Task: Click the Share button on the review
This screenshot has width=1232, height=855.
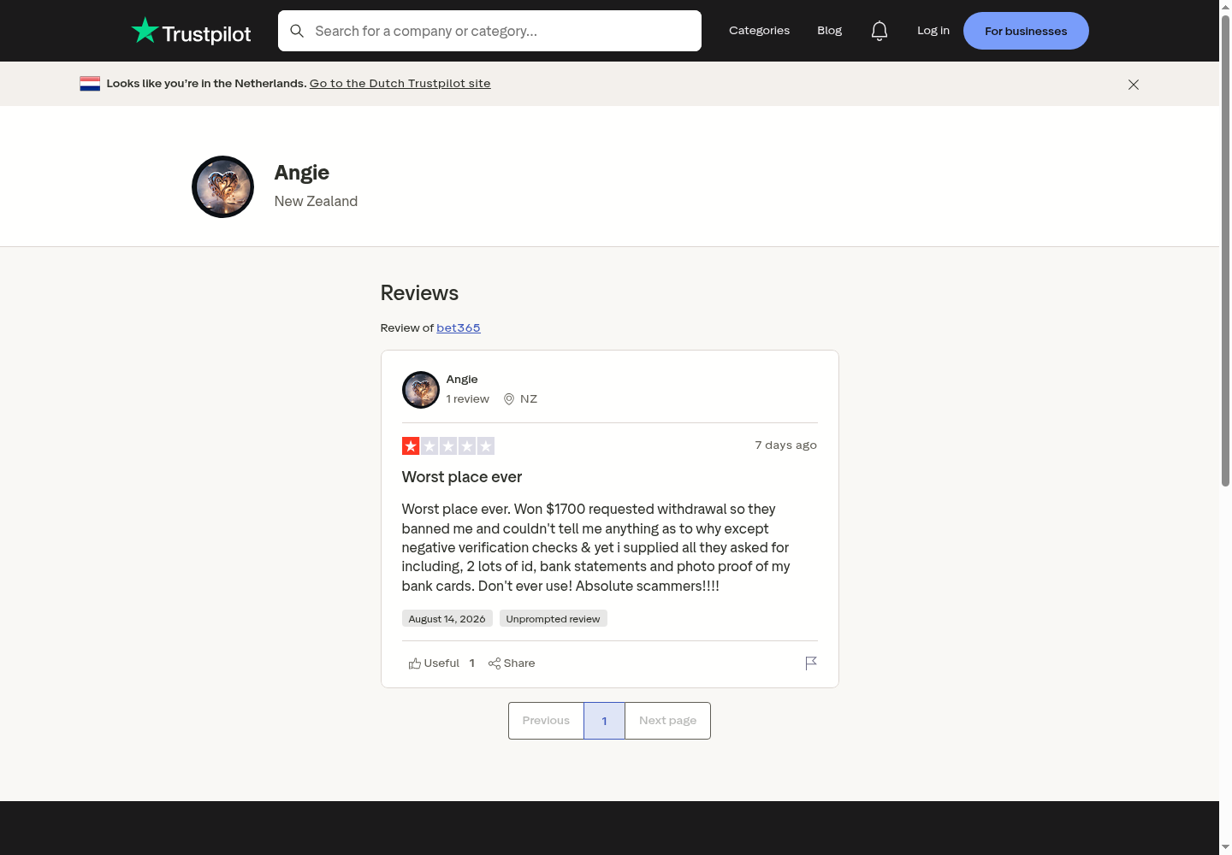Action: 512,663
